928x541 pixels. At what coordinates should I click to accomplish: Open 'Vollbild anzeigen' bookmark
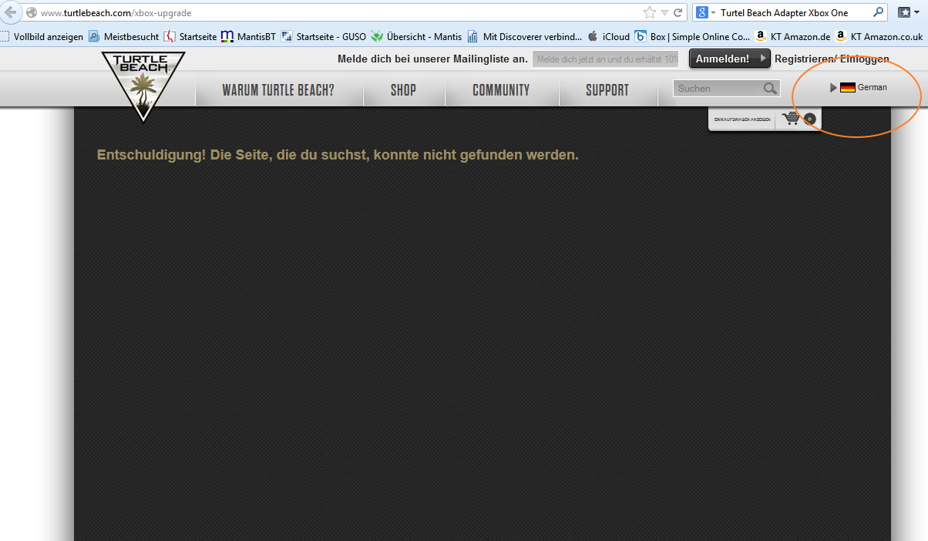[x=42, y=36]
